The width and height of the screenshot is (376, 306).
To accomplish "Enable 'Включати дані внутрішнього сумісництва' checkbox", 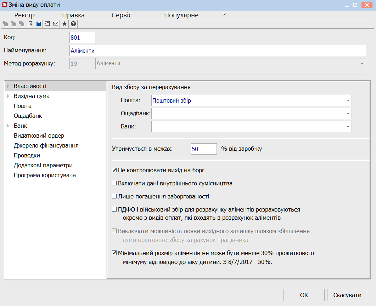I will [x=114, y=183].
